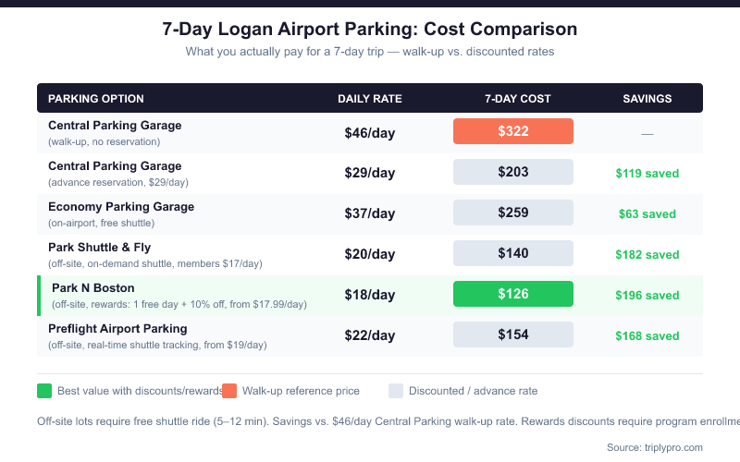Click the $196 saved text
740x462 pixels.
click(647, 296)
